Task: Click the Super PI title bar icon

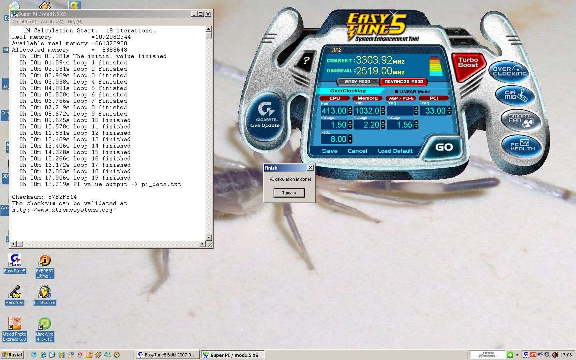Action: click(x=14, y=14)
